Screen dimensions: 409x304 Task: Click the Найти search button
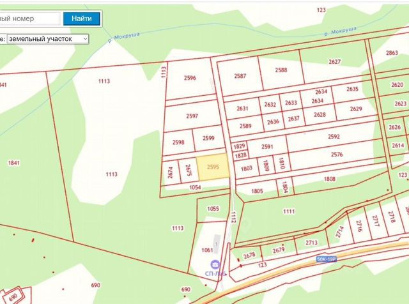tap(82, 19)
